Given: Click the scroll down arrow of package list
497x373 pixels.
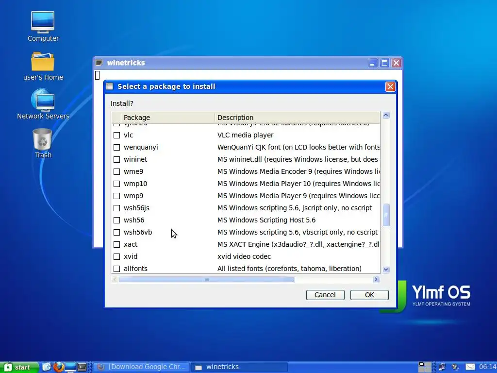Looking at the screenshot, I should [x=386, y=270].
